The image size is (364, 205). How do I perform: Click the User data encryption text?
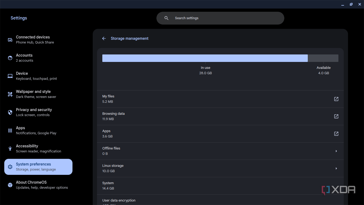pyautogui.click(x=119, y=200)
